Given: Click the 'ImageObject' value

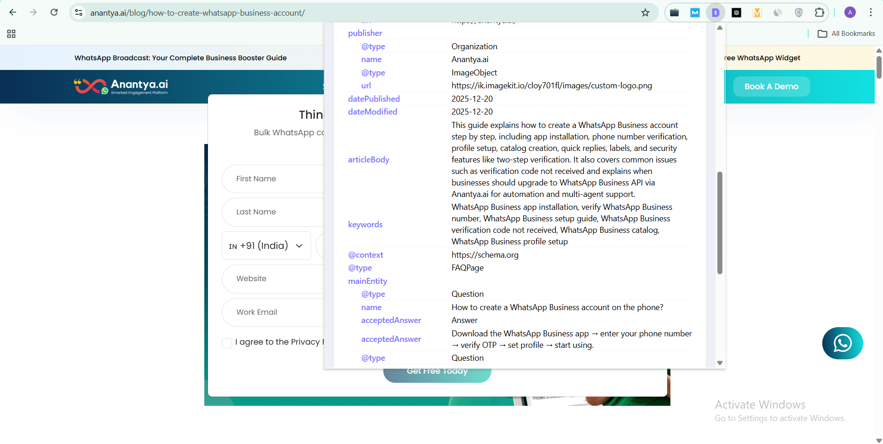Looking at the screenshot, I should coord(474,73).
